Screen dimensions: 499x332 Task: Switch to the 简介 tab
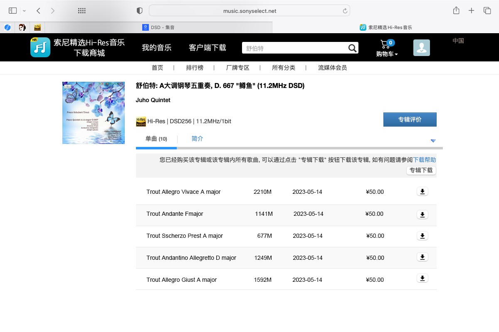pyautogui.click(x=198, y=139)
